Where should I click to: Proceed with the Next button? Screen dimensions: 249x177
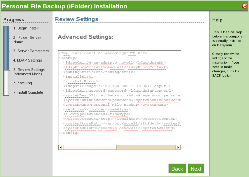click(x=196, y=169)
